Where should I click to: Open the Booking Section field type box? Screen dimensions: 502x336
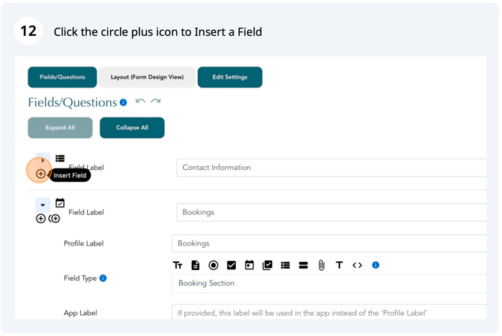329,284
